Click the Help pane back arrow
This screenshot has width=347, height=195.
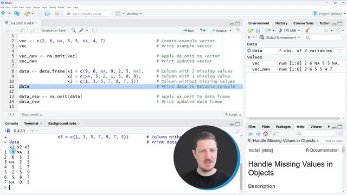[250, 134]
